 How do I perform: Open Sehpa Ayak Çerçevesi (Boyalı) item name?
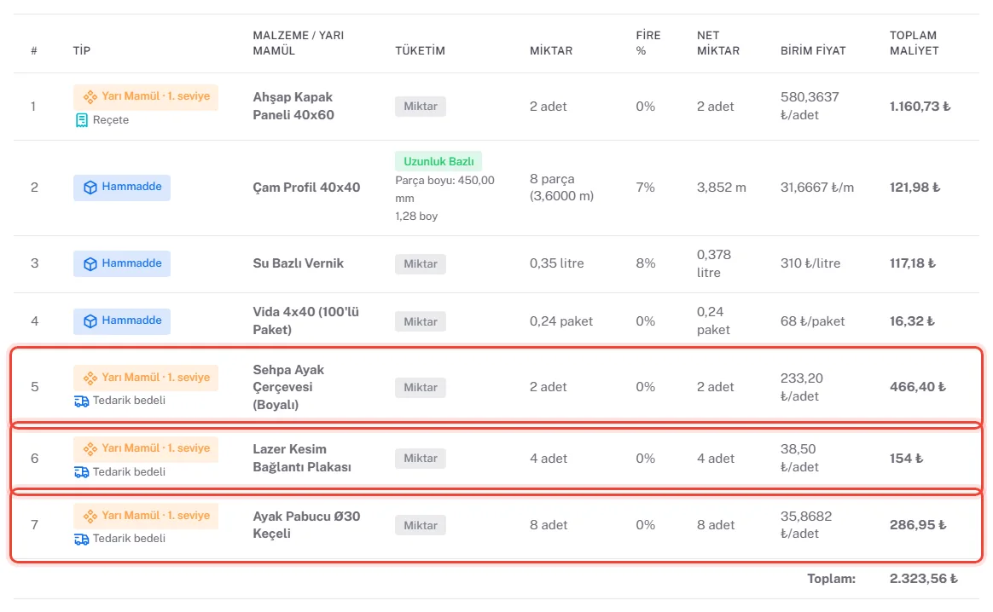coord(289,387)
